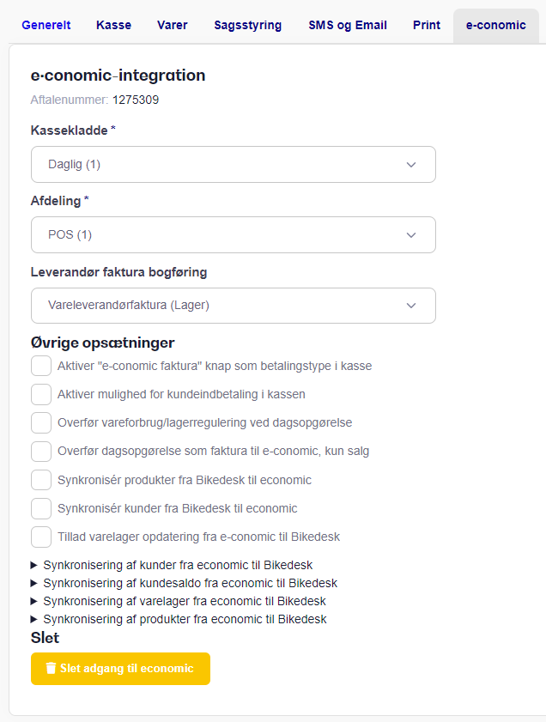The height and width of the screenshot is (722, 546).
Task: Click the Kassekladde dropdown chevron arrow
Action: [411, 165]
